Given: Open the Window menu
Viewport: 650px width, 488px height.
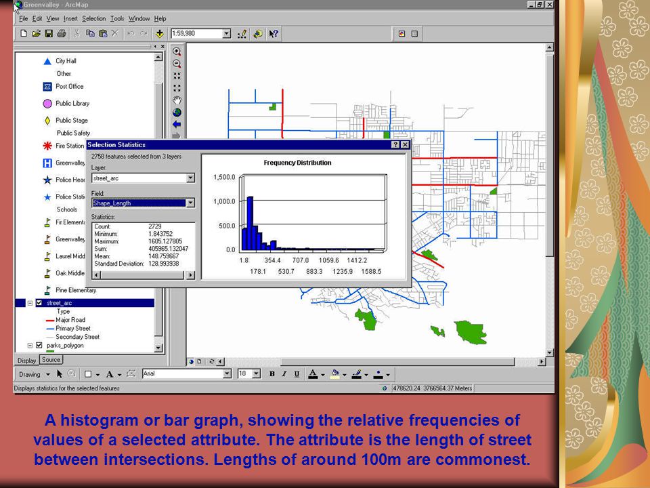Looking at the screenshot, I should tap(139, 19).
